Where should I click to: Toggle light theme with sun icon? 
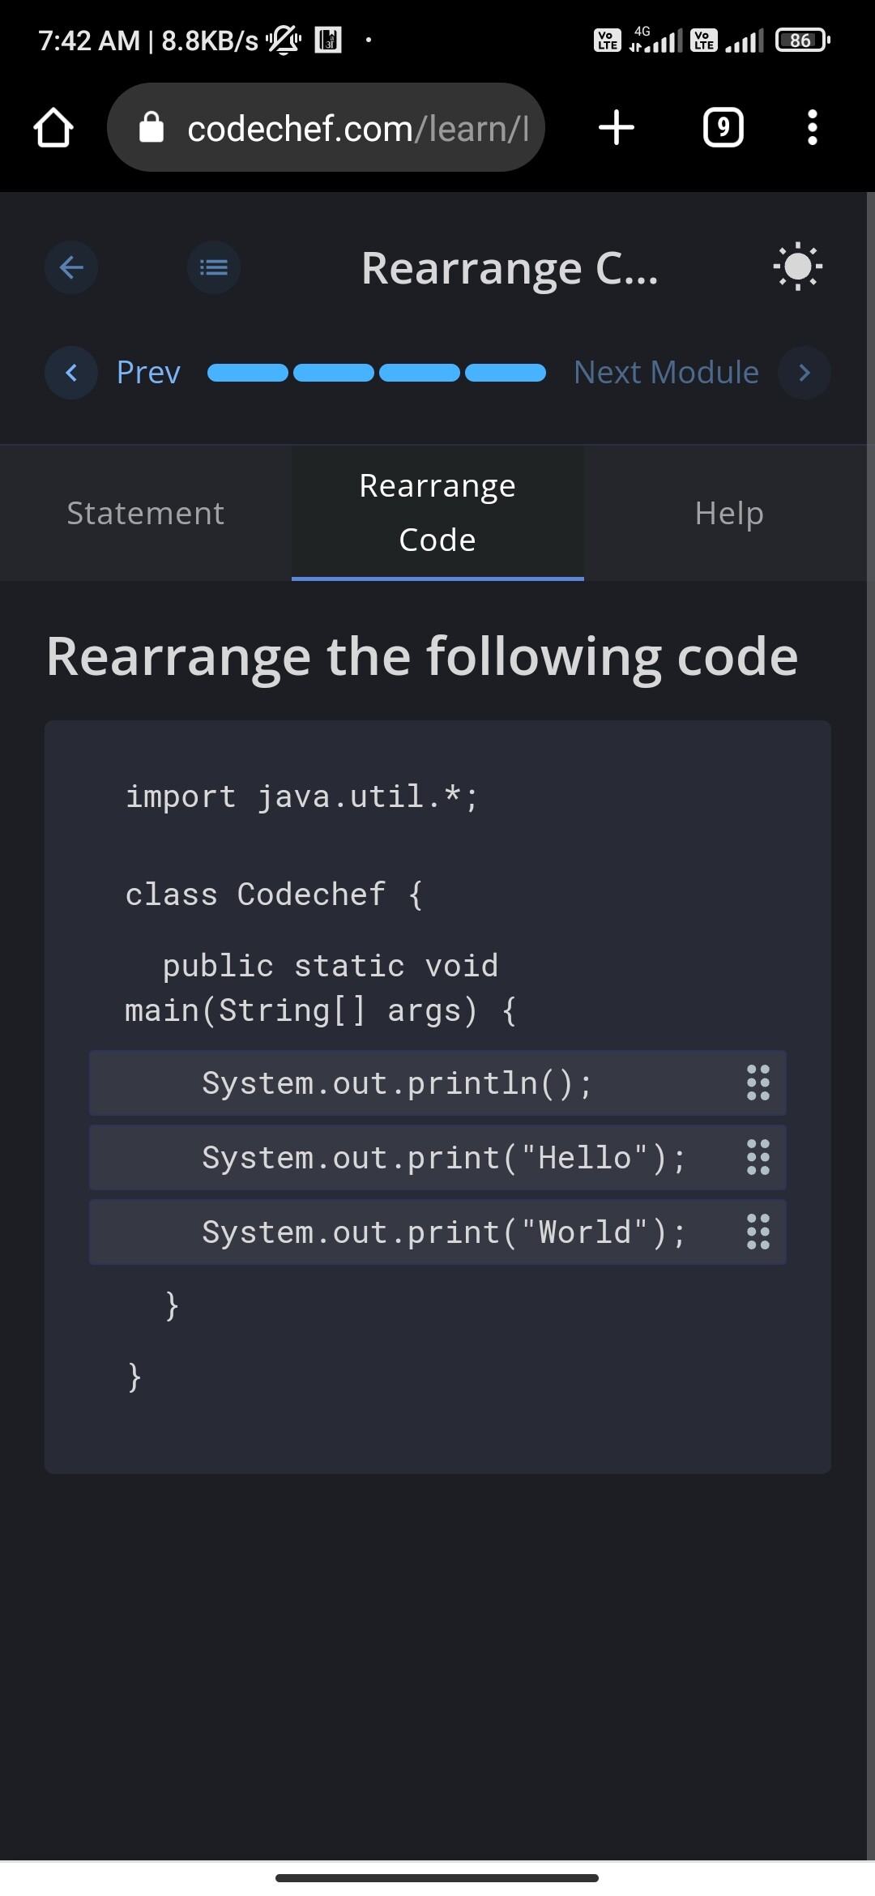click(x=798, y=266)
